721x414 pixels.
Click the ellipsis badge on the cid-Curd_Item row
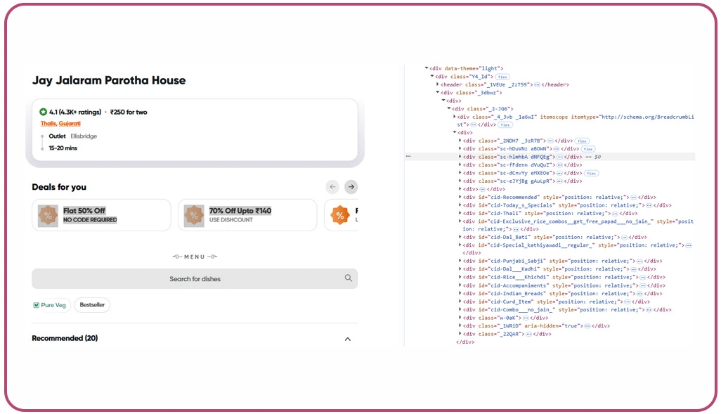tap(628, 302)
